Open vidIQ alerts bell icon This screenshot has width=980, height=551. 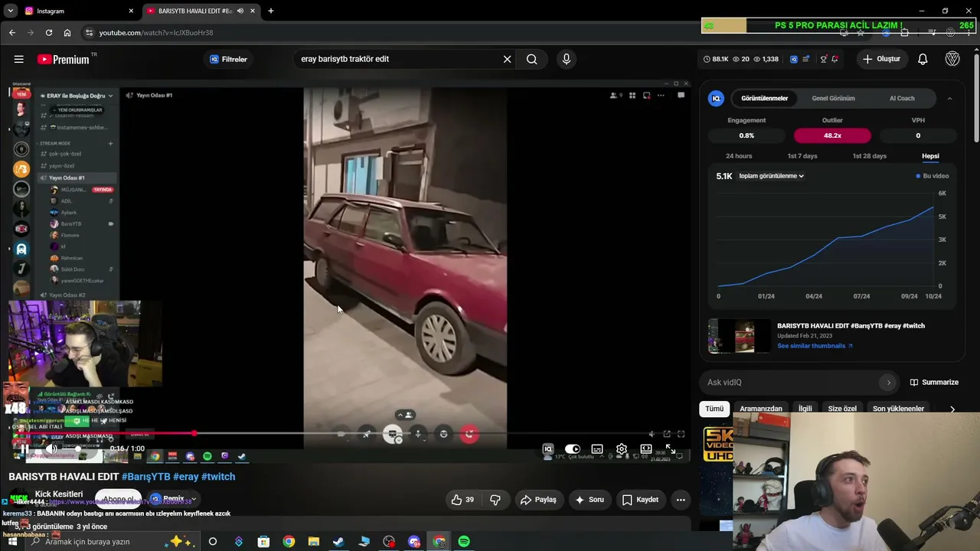tap(835, 59)
